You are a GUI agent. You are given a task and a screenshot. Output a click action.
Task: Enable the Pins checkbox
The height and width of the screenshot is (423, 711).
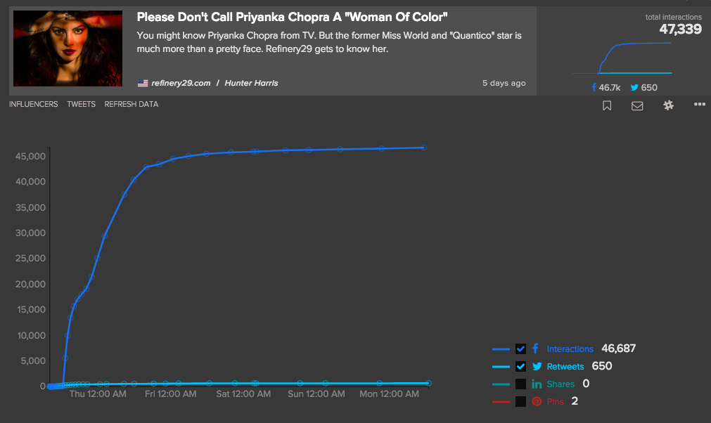pos(520,402)
